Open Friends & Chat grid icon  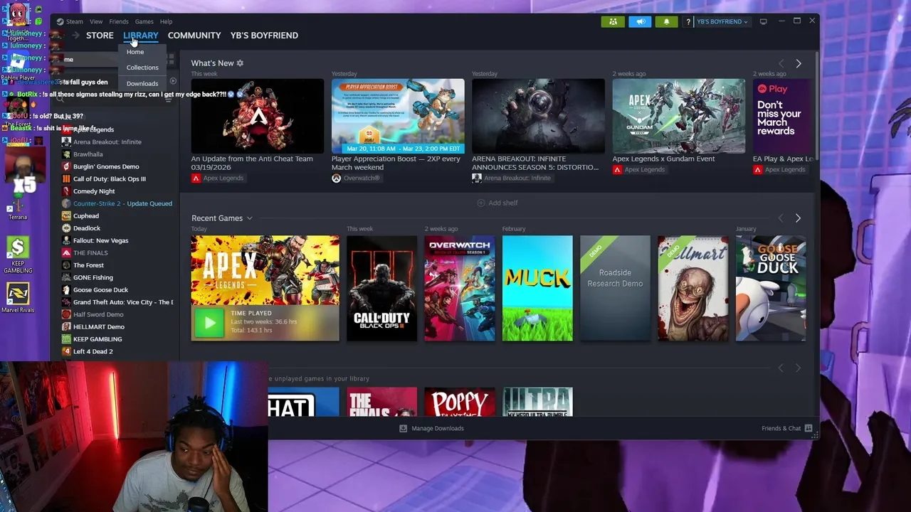coord(808,428)
